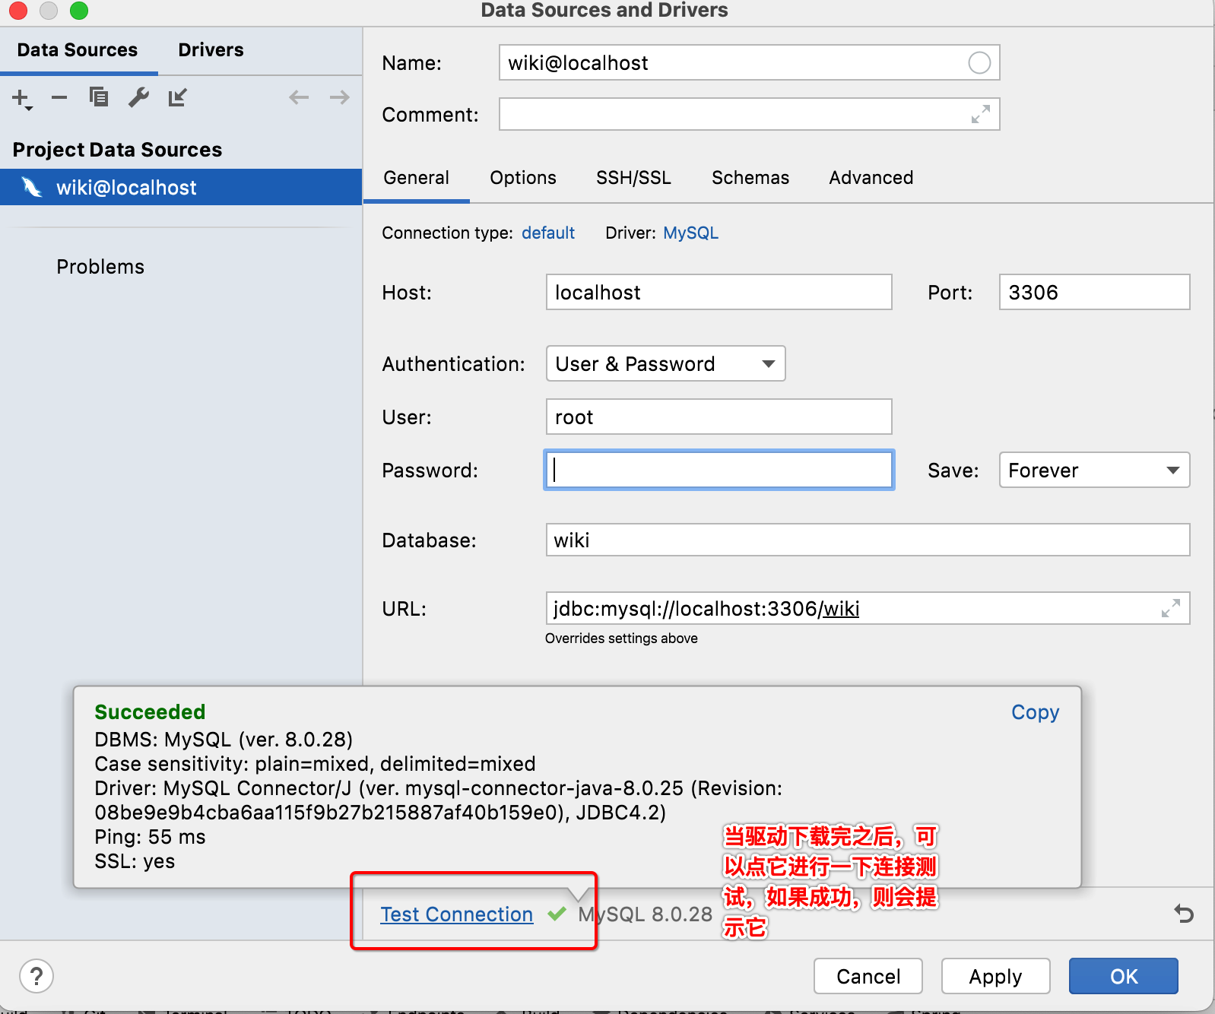Open the Problems section

pos(100,267)
